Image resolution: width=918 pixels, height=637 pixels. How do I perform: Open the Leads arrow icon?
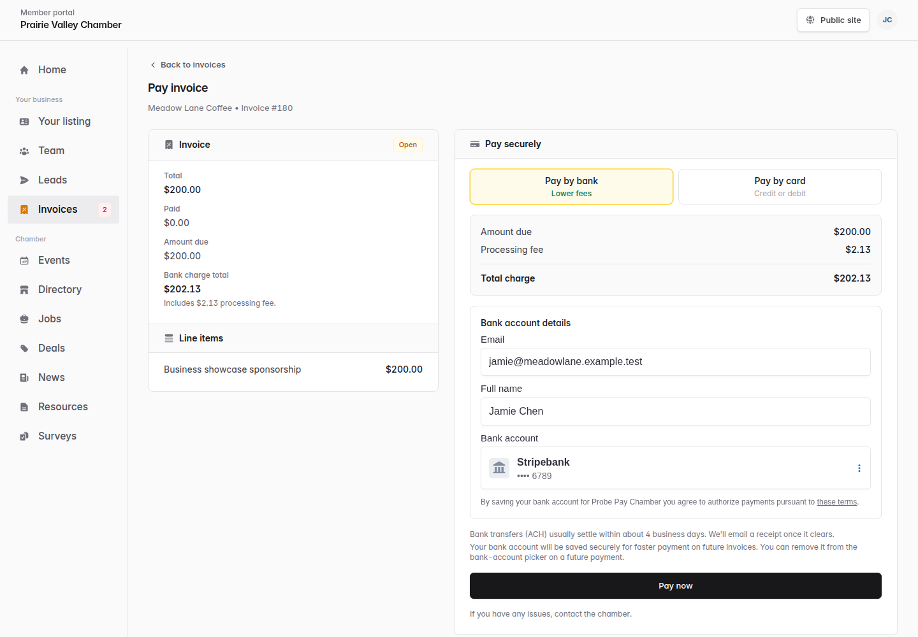point(24,180)
